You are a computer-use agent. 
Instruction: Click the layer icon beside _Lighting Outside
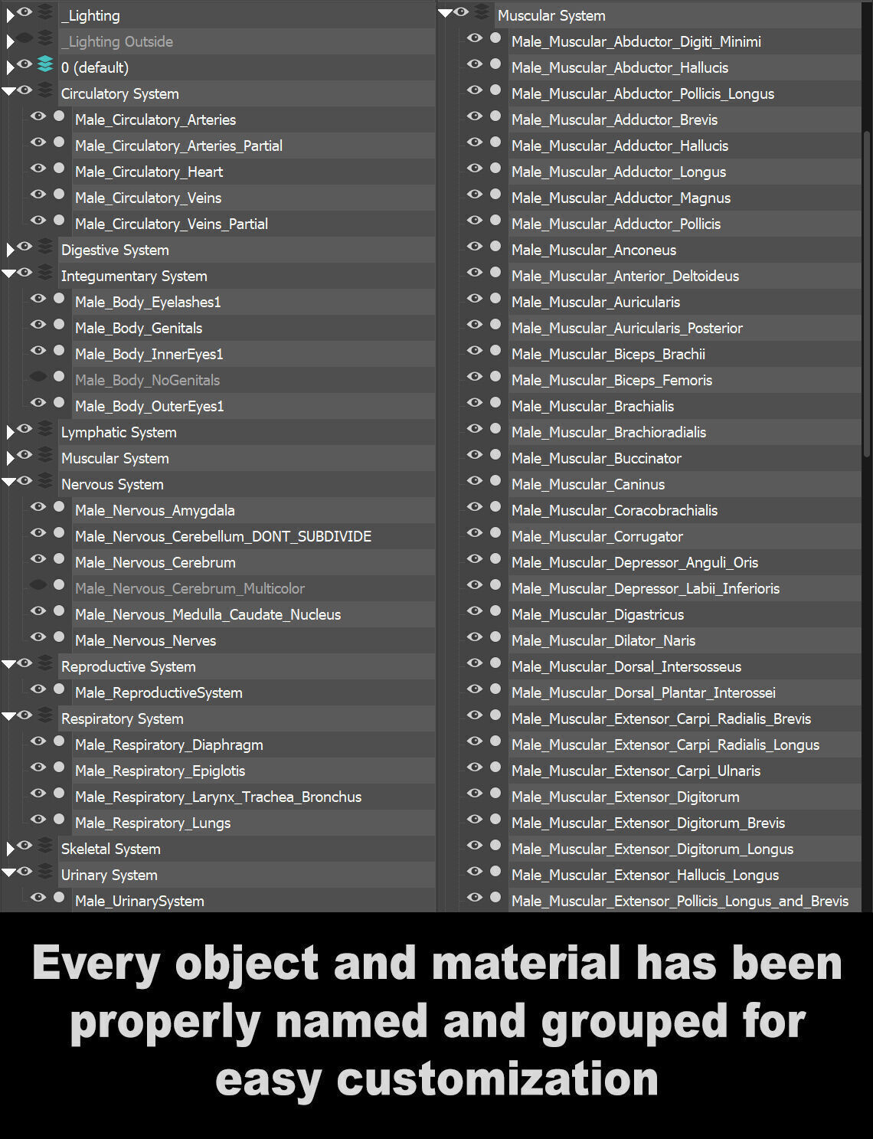pyautogui.click(x=45, y=39)
